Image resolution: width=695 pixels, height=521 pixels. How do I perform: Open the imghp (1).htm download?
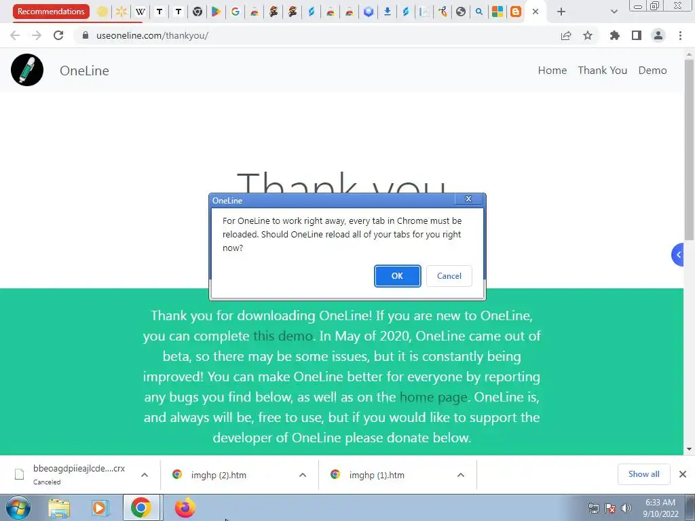pos(377,475)
